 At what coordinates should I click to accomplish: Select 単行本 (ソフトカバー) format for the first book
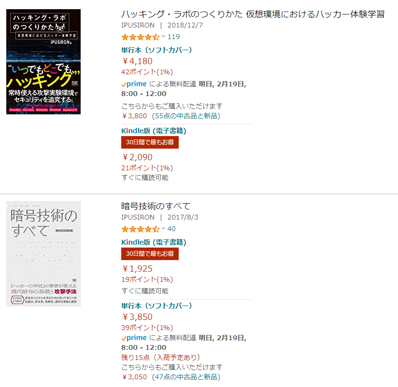156,50
